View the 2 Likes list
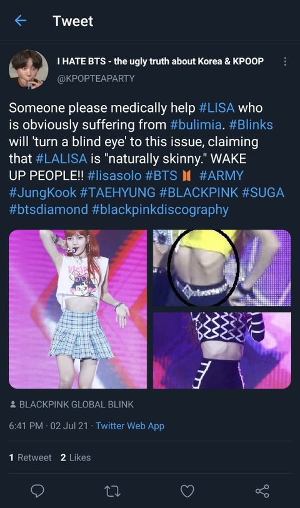The height and width of the screenshot is (508, 300). (x=76, y=457)
